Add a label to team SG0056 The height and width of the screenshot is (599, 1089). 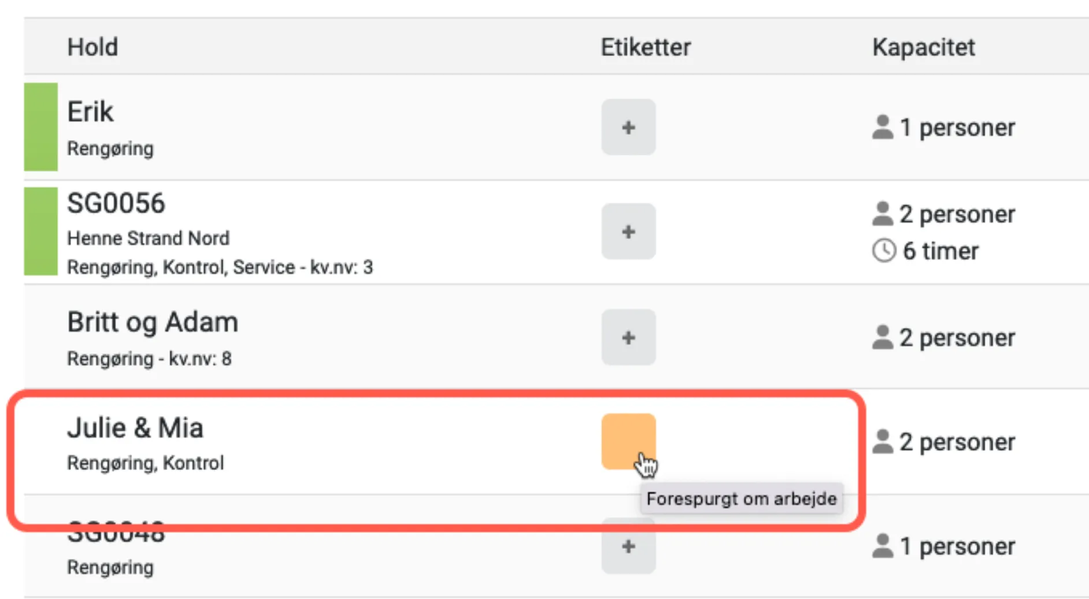pyautogui.click(x=628, y=231)
